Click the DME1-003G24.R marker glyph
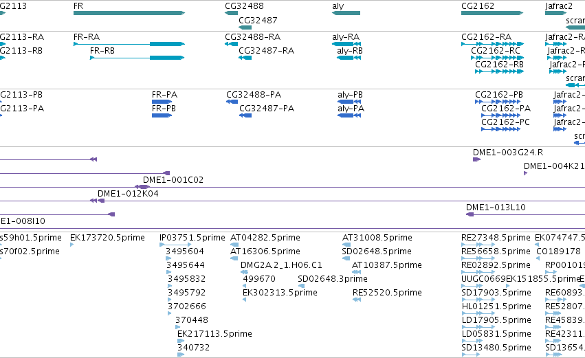Viewport: 585px width, 358px height. [476, 159]
